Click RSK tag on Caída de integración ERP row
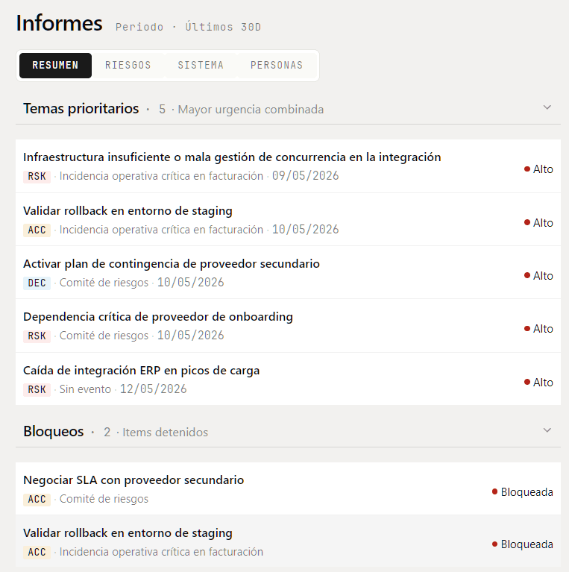Image resolution: width=569 pixels, height=572 pixels. point(37,389)
